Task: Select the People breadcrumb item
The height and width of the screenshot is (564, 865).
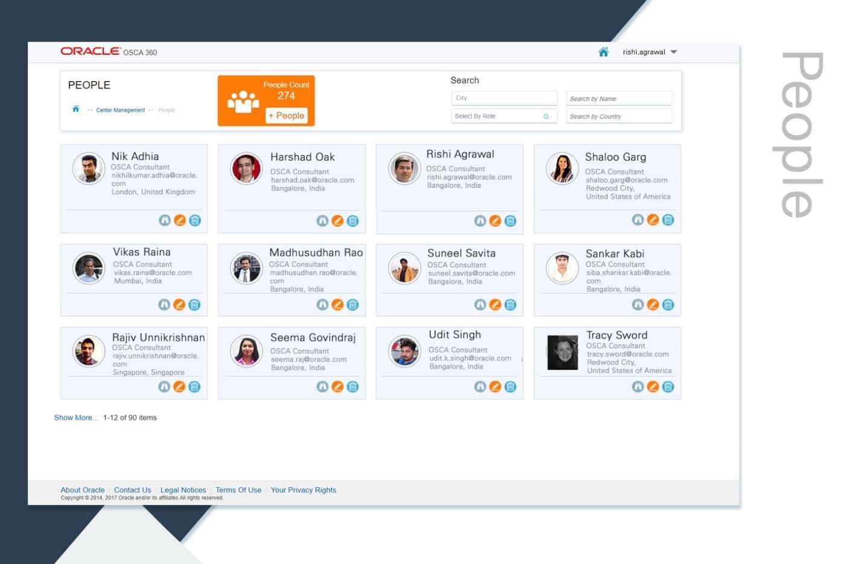Action: pyautogui.click(x=166, y=110)
